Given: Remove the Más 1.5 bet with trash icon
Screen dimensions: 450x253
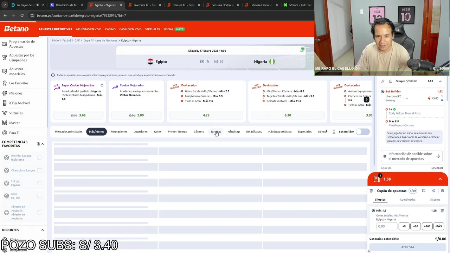Looking at the screenshot, I should pyautogui.click(x=442, y=210).
